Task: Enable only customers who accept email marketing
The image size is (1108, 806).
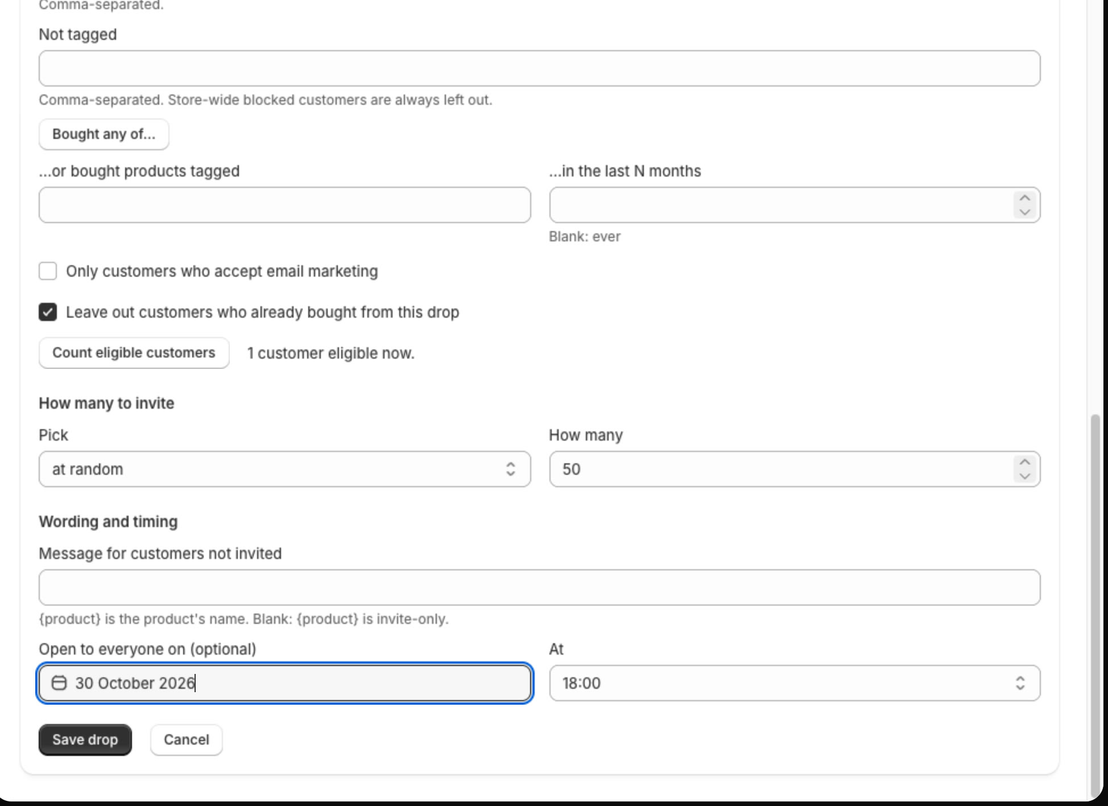Action: (x=48, y=271)
